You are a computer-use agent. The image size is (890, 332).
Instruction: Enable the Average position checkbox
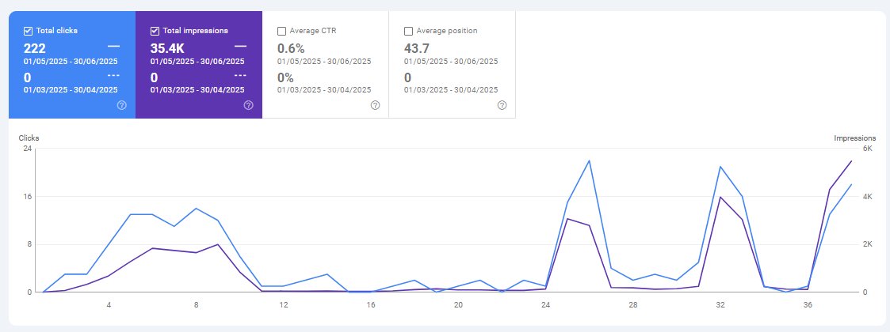point(408,31)
